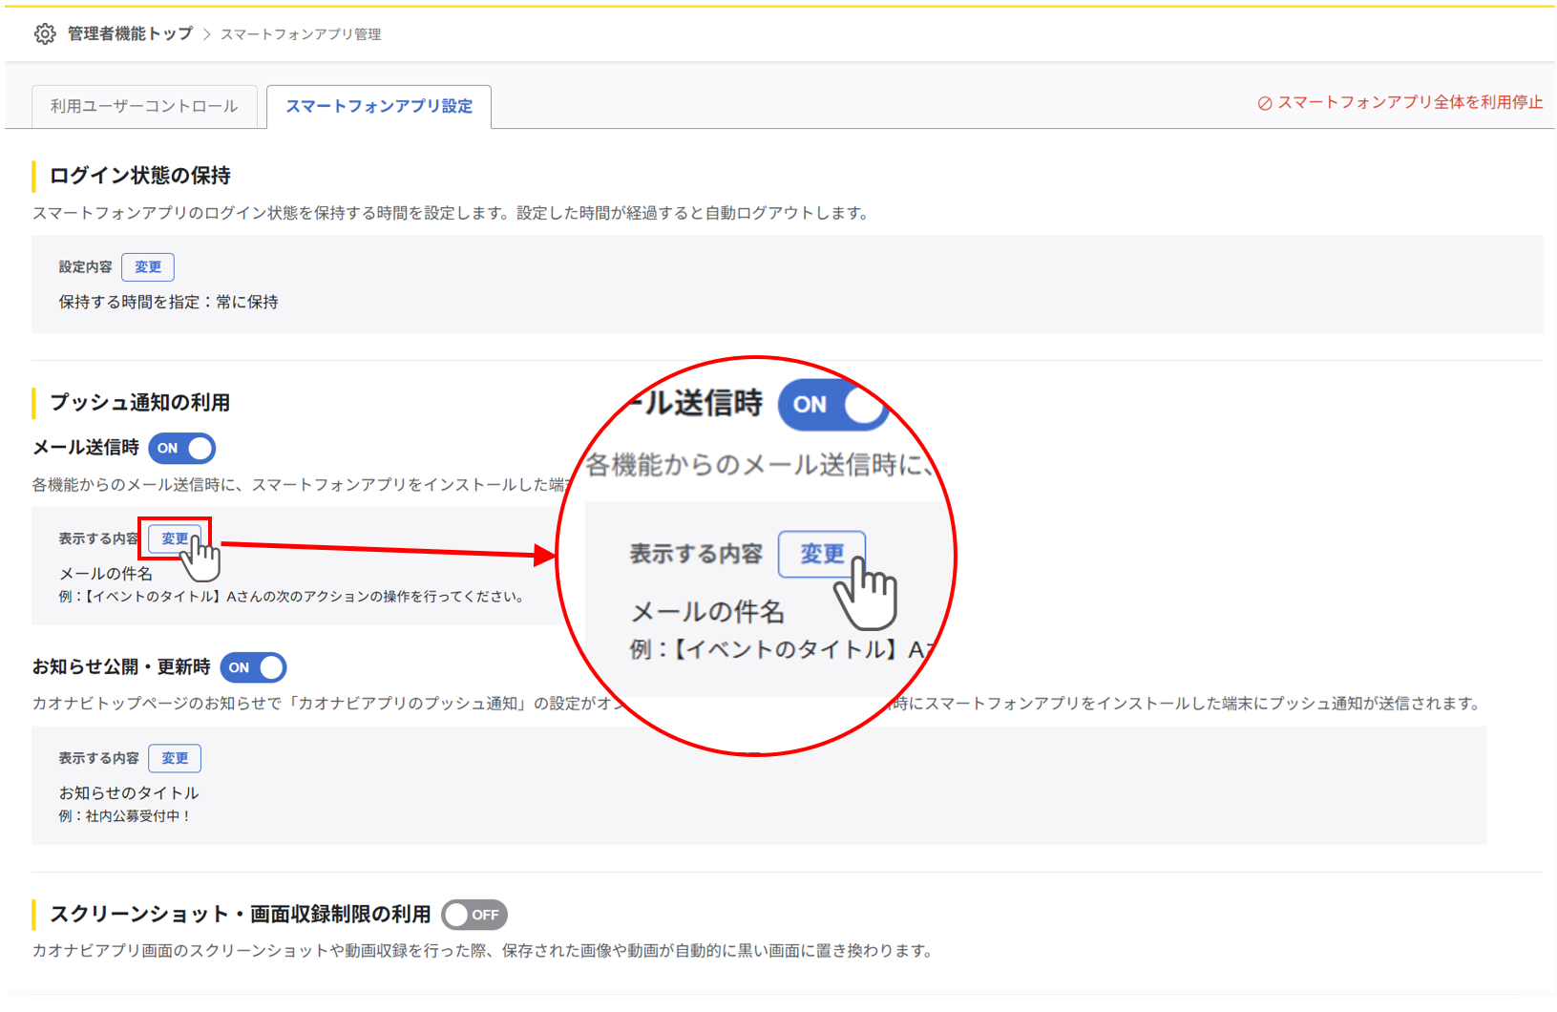Switch to the 利用ユーザーコントロール tab
Viewport: 1557px width, 1012px height.
[x=144, y=106]
